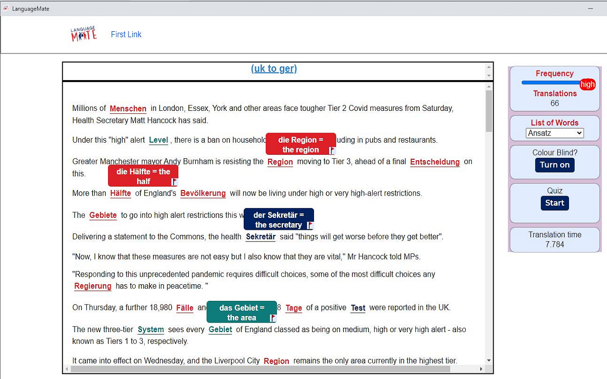The image size is (607, 379).
Task: Click the flag icon in the 'der Sekretär' tooltip
Action: pyautogui.click(x=310, y=226)
